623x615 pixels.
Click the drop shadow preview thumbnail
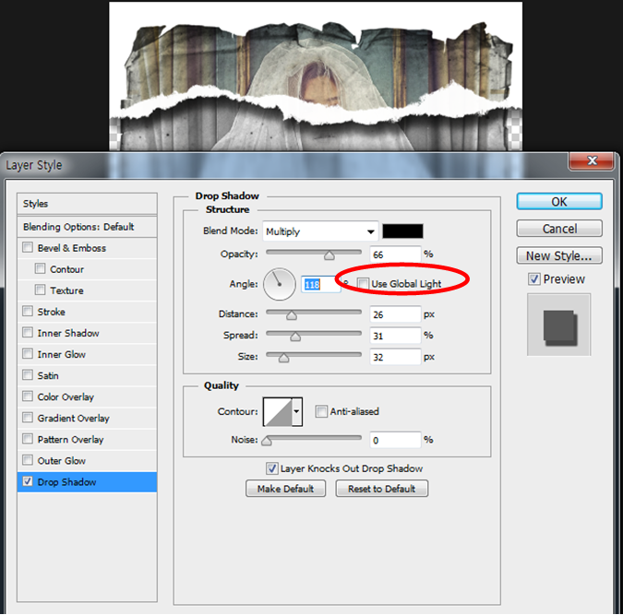click(559, 325)
